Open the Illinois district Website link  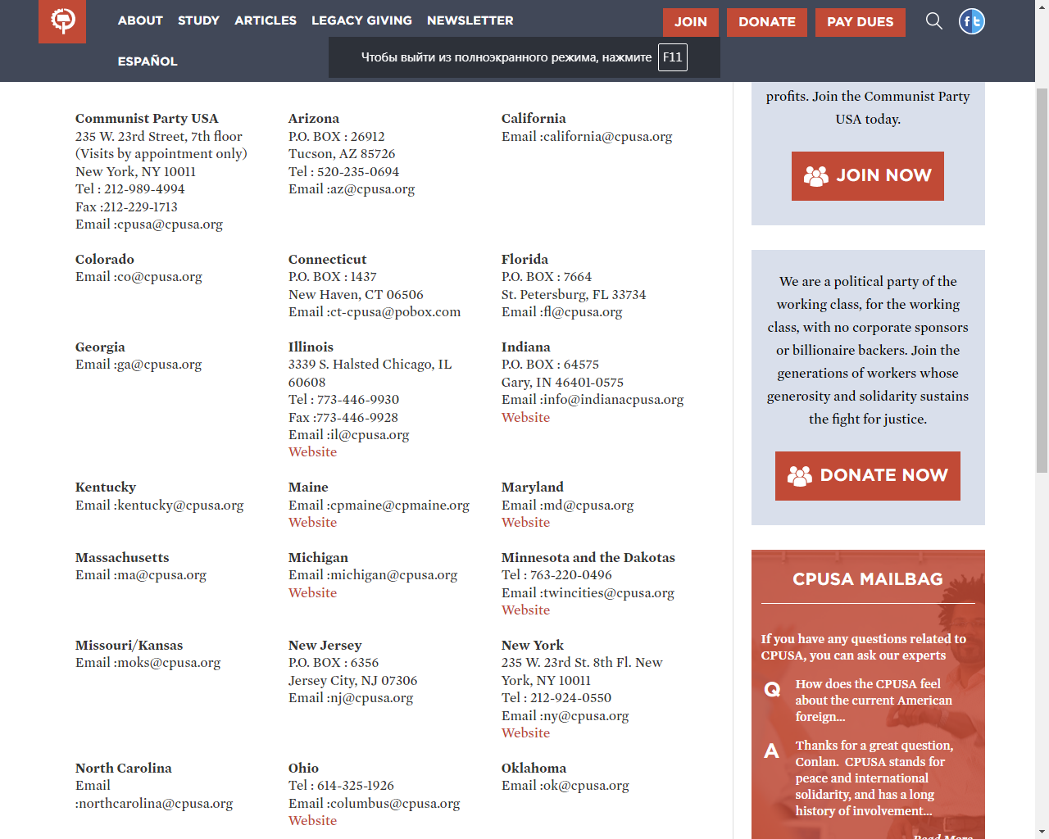pos(312,452)
